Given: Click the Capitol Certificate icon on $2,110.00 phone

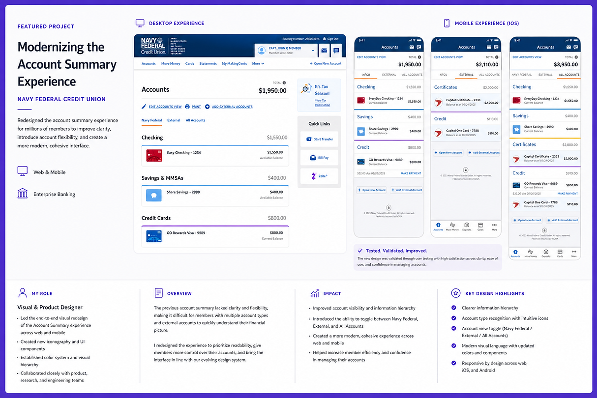Looking at the screenshot, I should [x=439, y=103].
